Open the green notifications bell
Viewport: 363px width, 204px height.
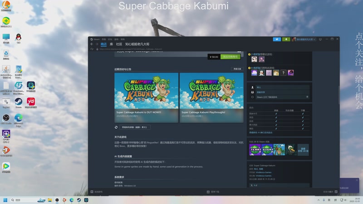tap(286, 39)
